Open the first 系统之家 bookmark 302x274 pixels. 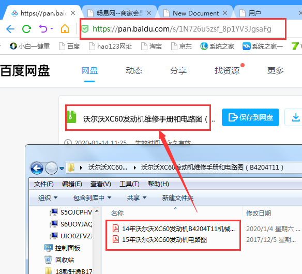tap(217, 47)
